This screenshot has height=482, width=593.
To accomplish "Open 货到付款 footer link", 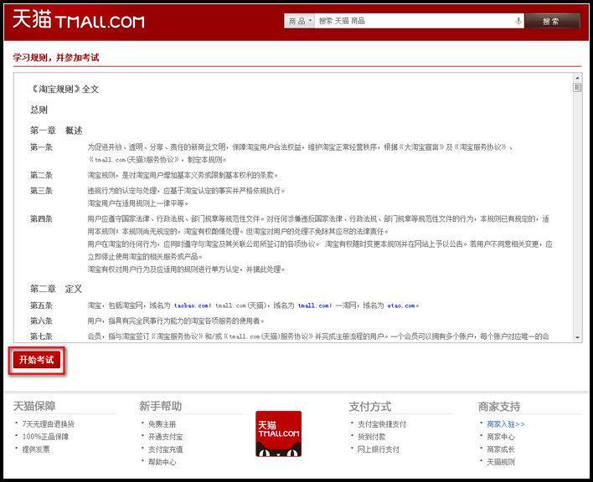I will [x=371, y=437].
